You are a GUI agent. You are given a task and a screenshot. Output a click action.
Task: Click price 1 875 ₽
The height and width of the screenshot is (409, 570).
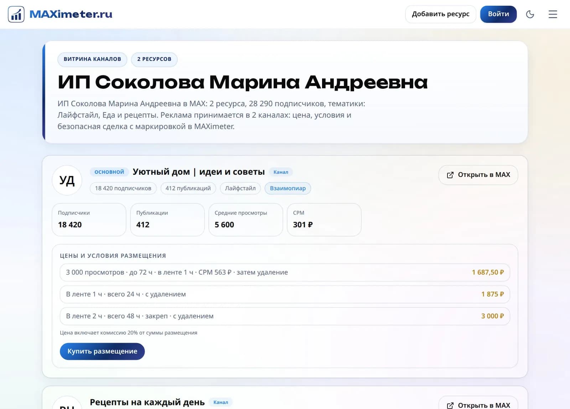[x=492, y=294]
